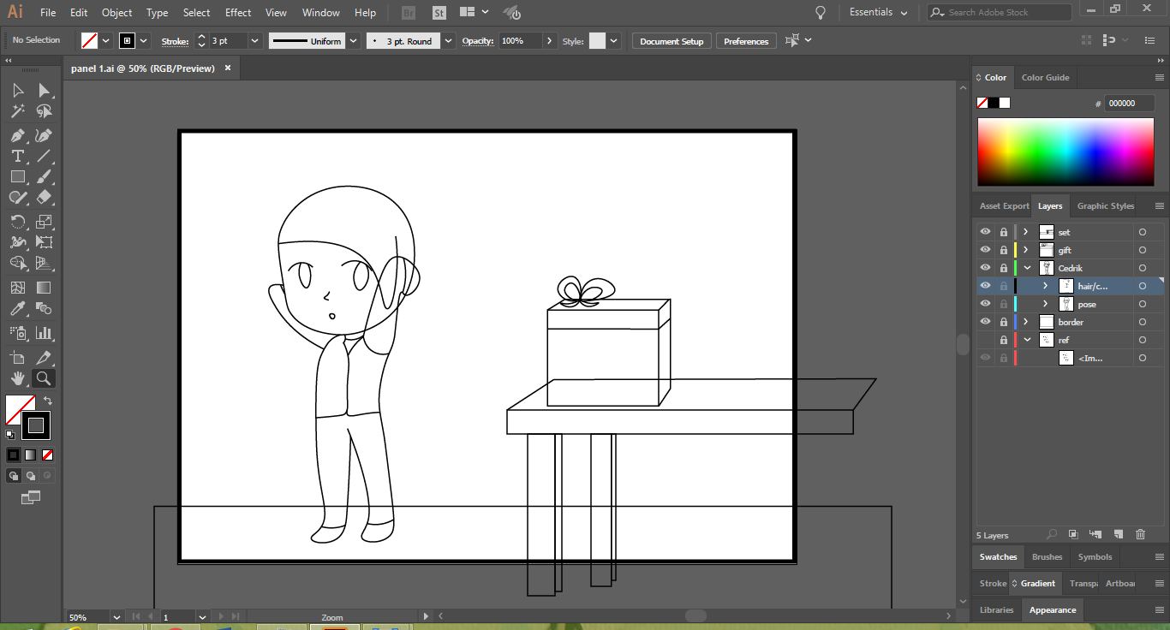Pick a color from the spectrum

pyautogui.click(x=1066, y=152)
